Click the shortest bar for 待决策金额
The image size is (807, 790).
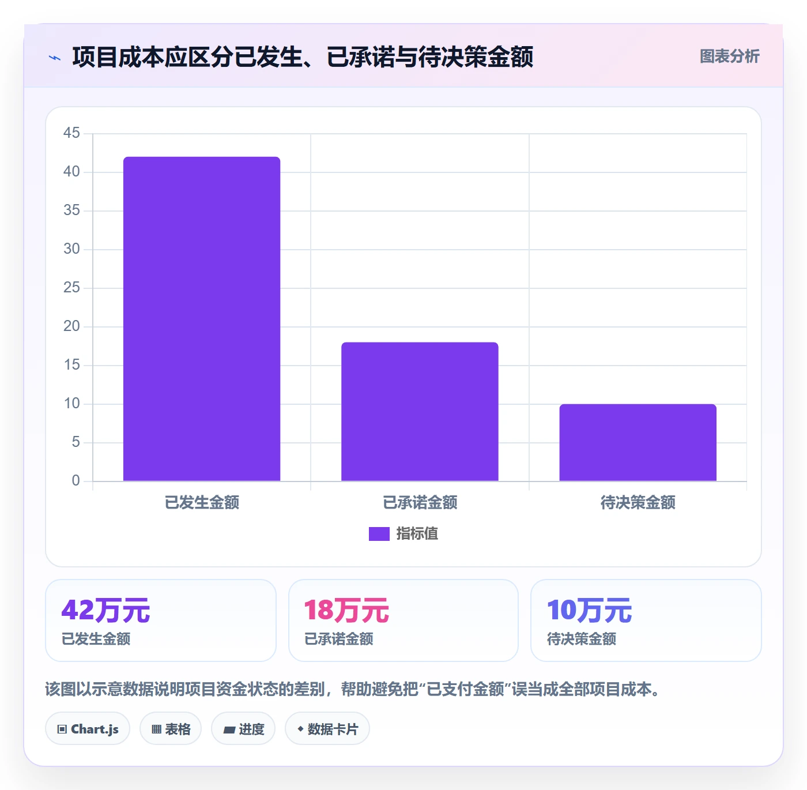click(638, 442)
